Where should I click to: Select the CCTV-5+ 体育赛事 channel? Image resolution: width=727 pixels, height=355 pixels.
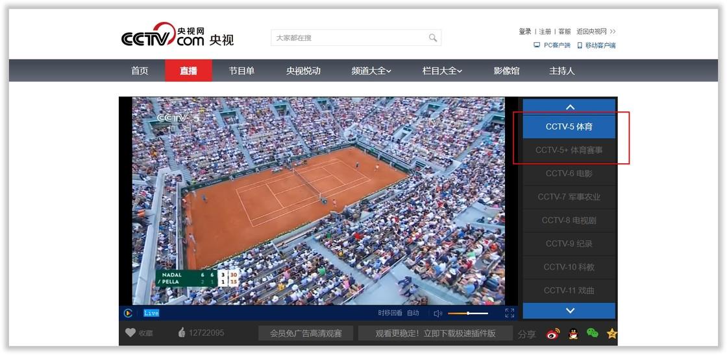pos(569,150)
